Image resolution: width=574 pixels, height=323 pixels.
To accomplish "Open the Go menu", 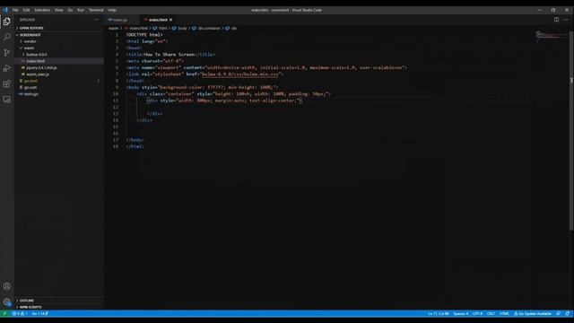I will (x=70, y=10).
